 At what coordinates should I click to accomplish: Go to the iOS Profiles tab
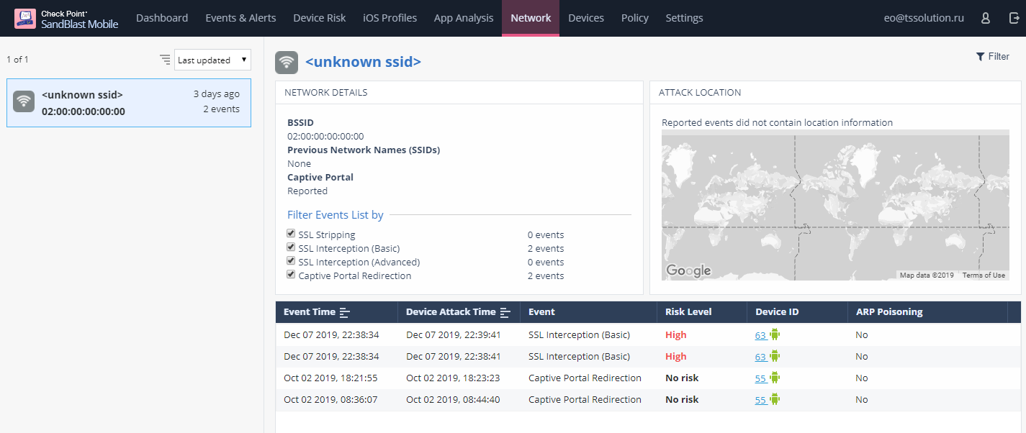click(390, 18)
